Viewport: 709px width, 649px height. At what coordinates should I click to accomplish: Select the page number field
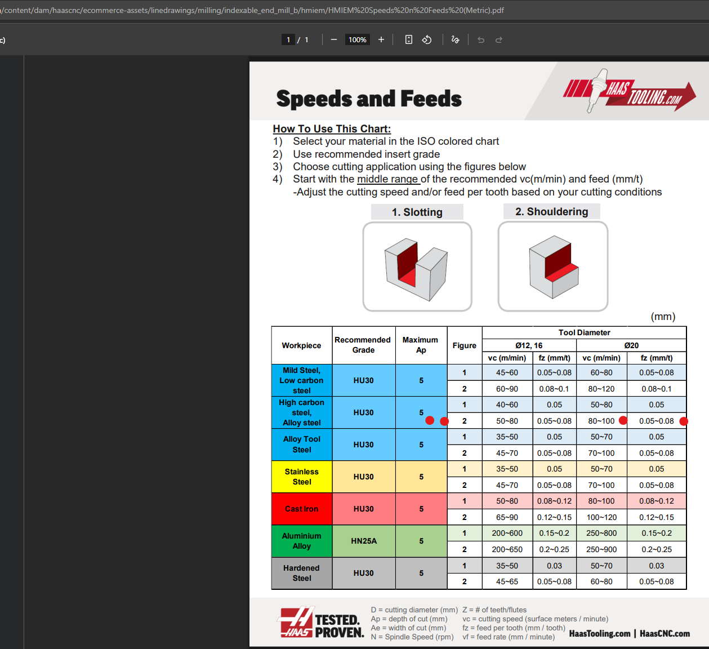point(288,39)
